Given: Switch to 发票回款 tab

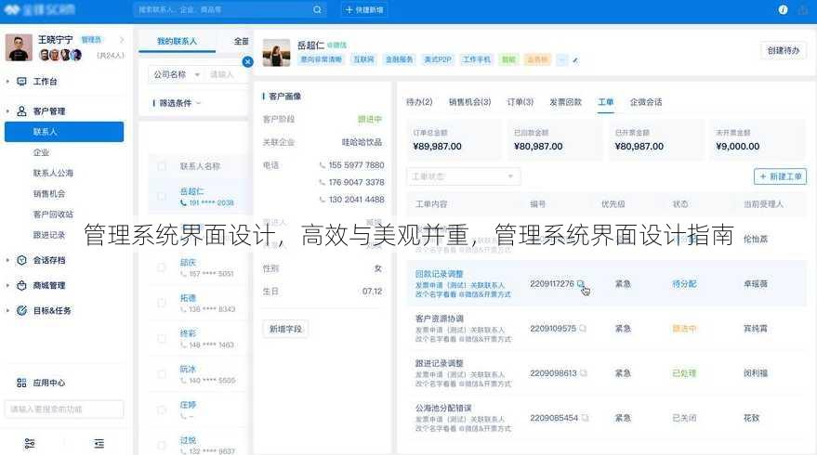Looking at the screenshot, I should pyautogui.click(x=565, y=102).
